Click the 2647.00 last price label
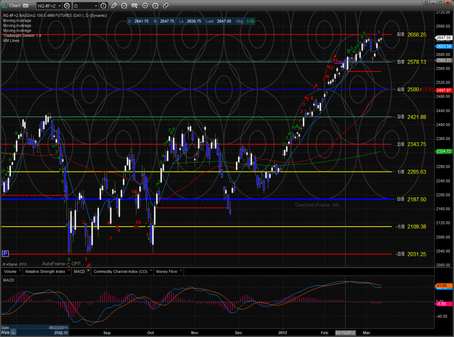Viewport: 454px width, 337px height. pyautogui.click(x=443, y=38)
